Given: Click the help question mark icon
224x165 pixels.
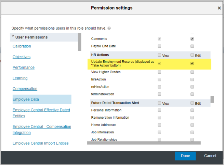Looking at the screenshot, I should (109, 28).
